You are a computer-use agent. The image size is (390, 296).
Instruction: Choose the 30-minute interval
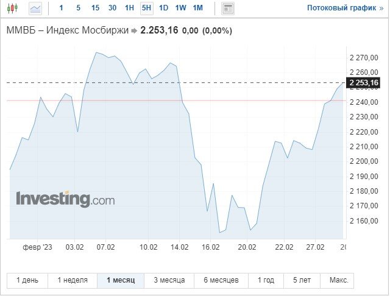(112, 8)
